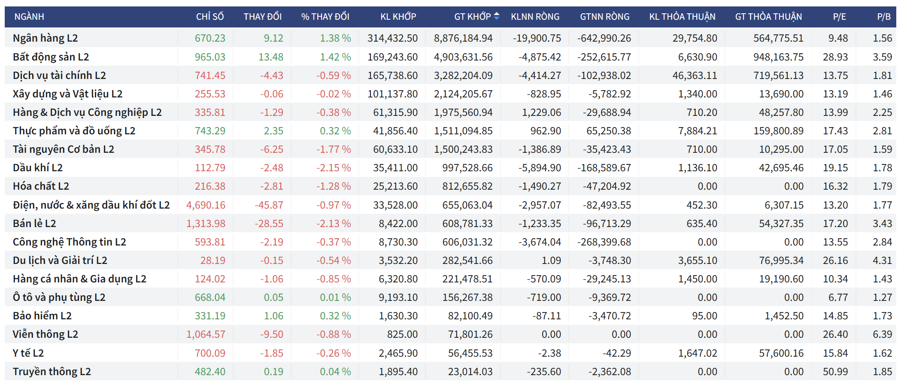Click the GTNN RÒNG column header
The height and width of the screenshot is (385, 901).
tap(604, 17)
